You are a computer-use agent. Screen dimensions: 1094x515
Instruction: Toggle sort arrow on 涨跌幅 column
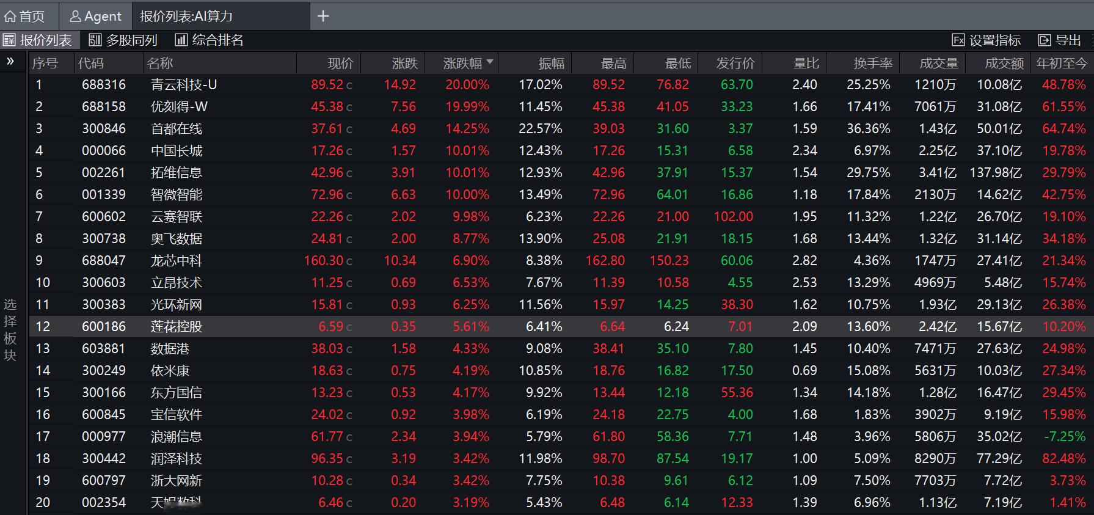[490, 62]
